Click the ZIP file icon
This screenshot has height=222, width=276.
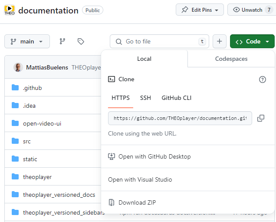coord(112,202)
